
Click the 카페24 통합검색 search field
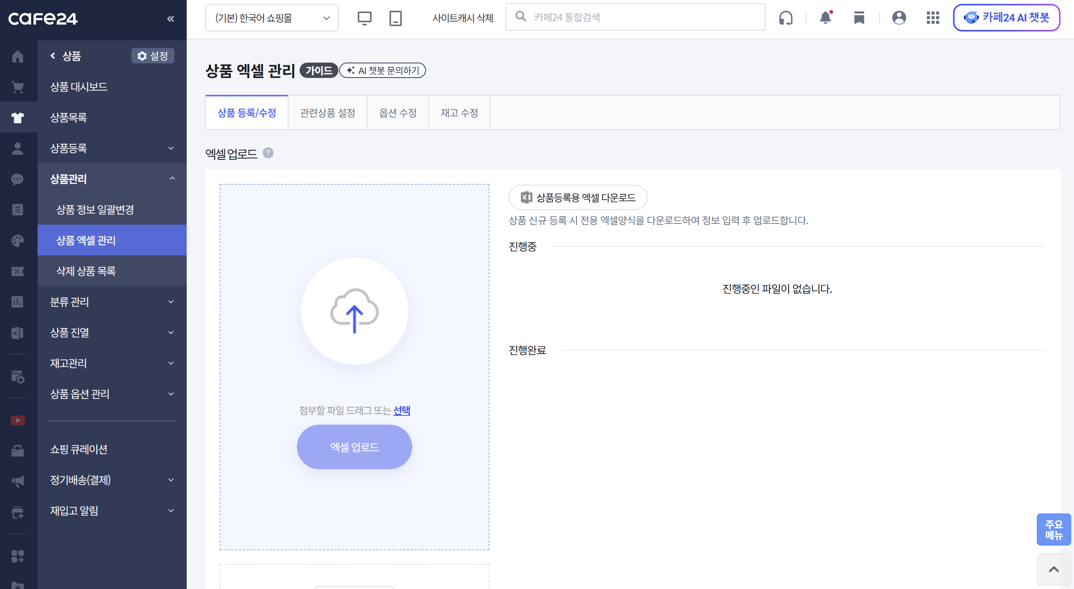pos(642,17)
